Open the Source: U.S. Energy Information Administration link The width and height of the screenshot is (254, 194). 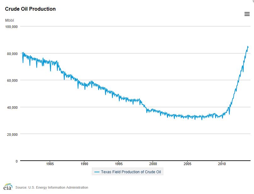pyautogui.click(x=52, y=187)
